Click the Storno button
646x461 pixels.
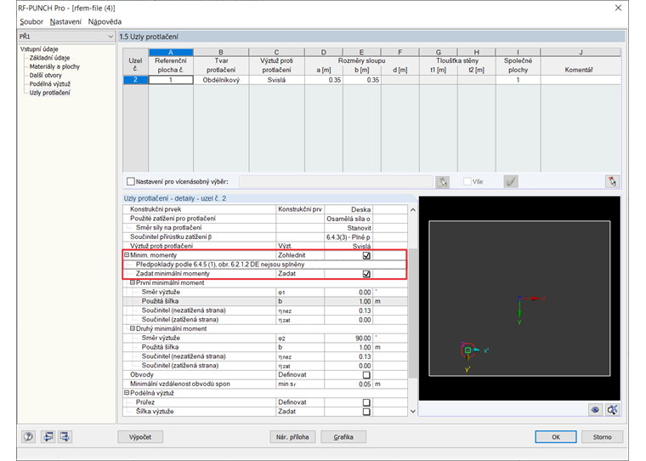[x=602, y=436]
